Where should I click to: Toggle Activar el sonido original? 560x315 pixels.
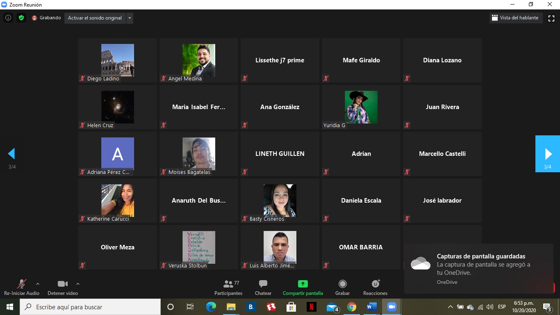(95, 18)
